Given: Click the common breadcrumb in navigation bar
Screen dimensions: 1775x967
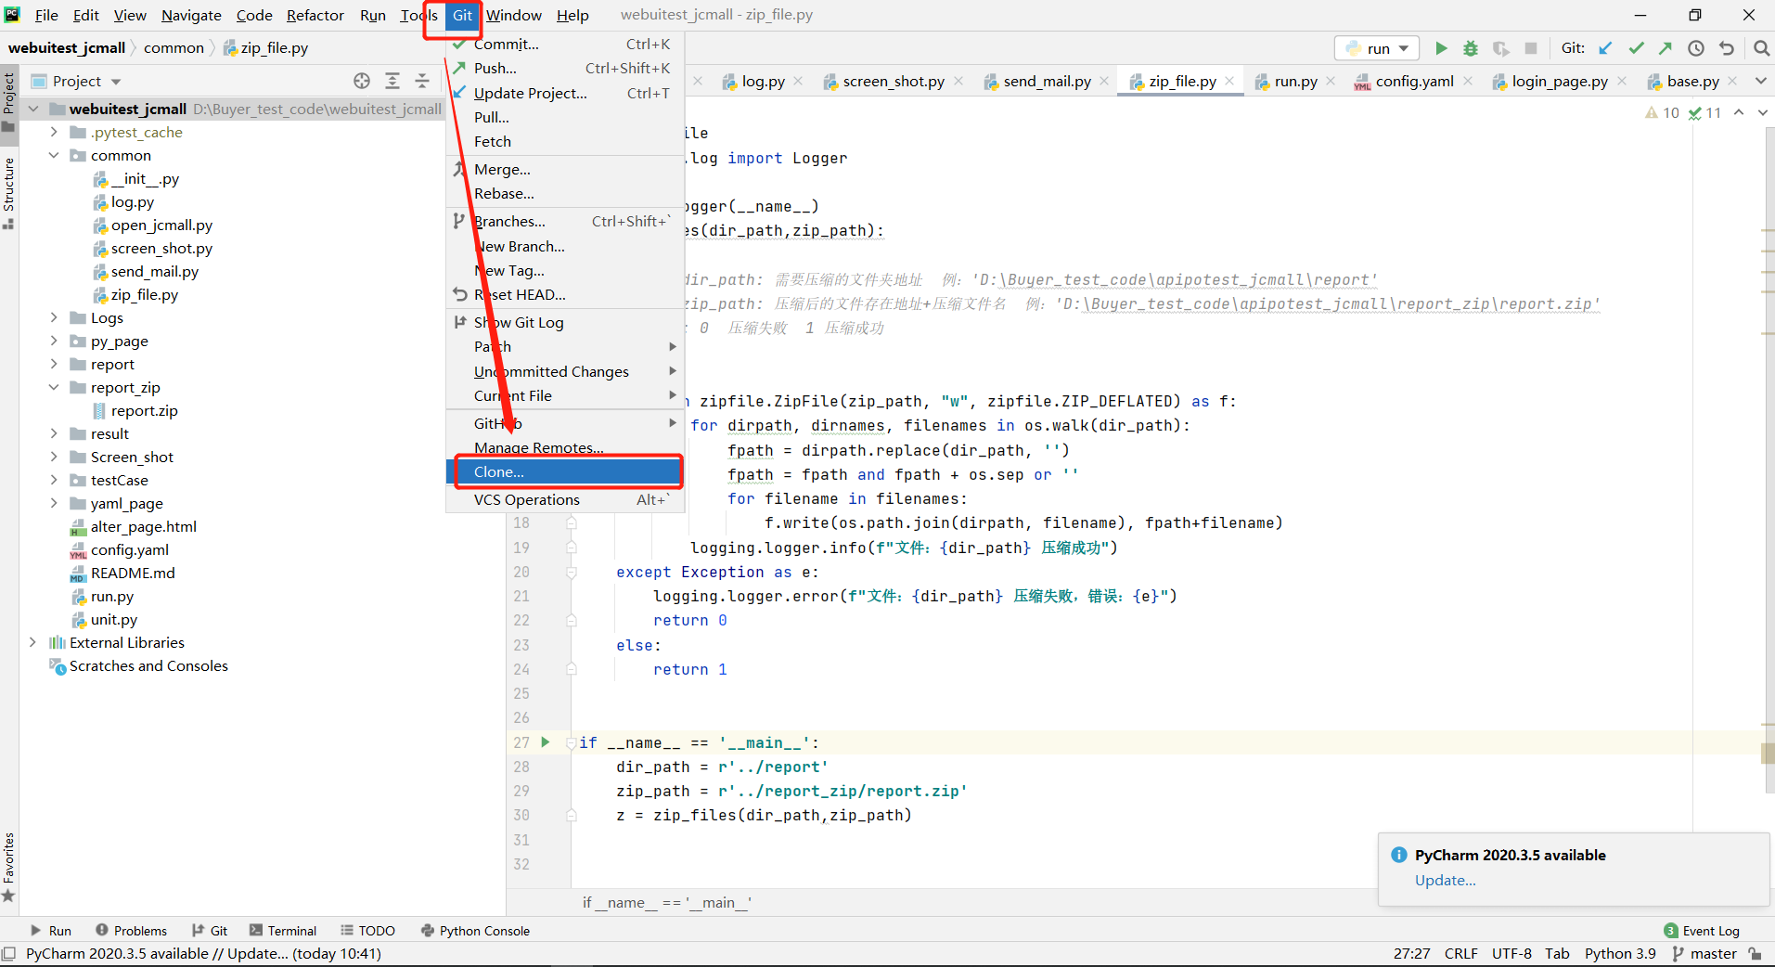Looking at the screenshot, I should pos(174,47).
